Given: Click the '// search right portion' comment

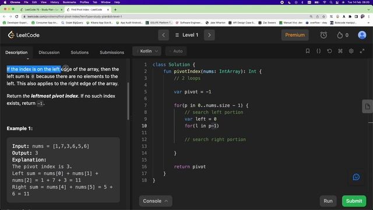Looking at the screenshot, I should pos(215,139).
